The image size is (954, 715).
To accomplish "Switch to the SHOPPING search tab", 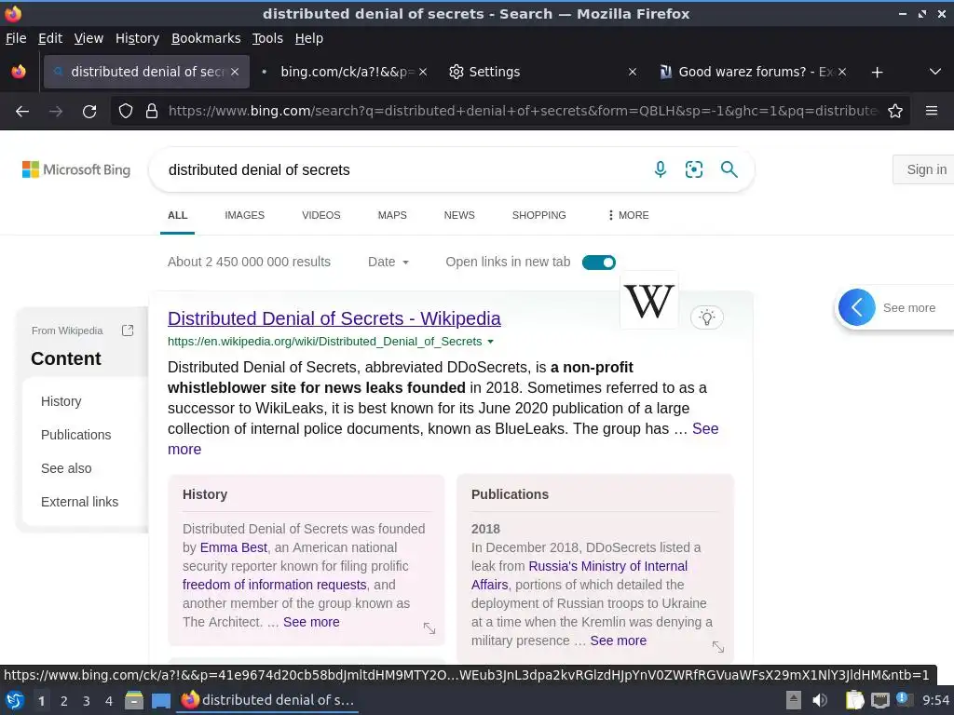I will point(539,215).
